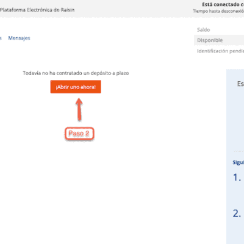
Task: Click the Está conectado status text
Action: pos(223,4)
